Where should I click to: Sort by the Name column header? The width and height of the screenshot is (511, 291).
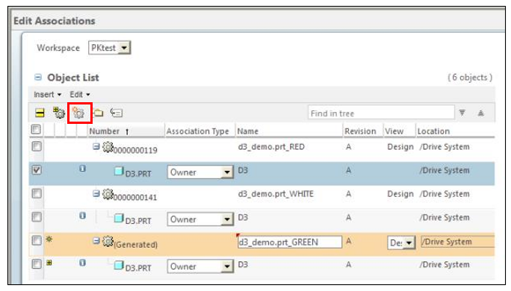point(248,131)
